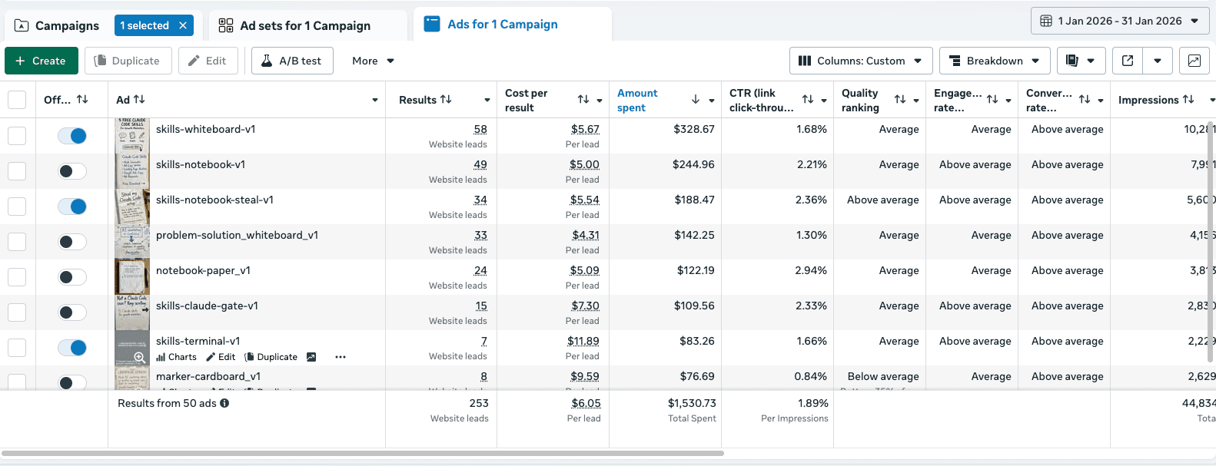Open marker-cardboard_v1 ad name

pyautogui.click(x=208, y=376)
